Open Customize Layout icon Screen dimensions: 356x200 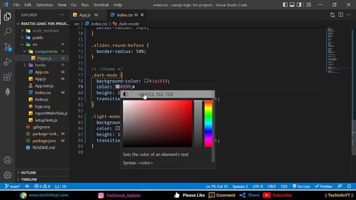(309, 5)
